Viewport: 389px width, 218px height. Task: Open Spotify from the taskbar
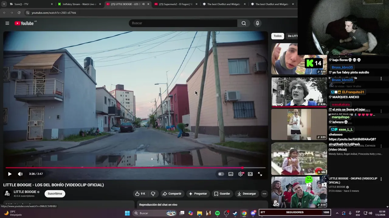217,213
